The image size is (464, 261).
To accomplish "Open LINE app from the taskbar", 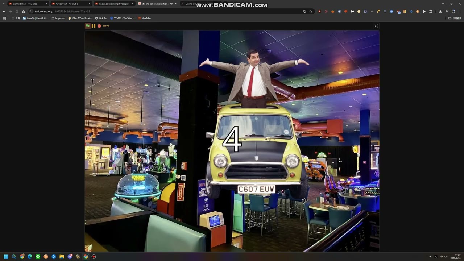I will 38,257.
